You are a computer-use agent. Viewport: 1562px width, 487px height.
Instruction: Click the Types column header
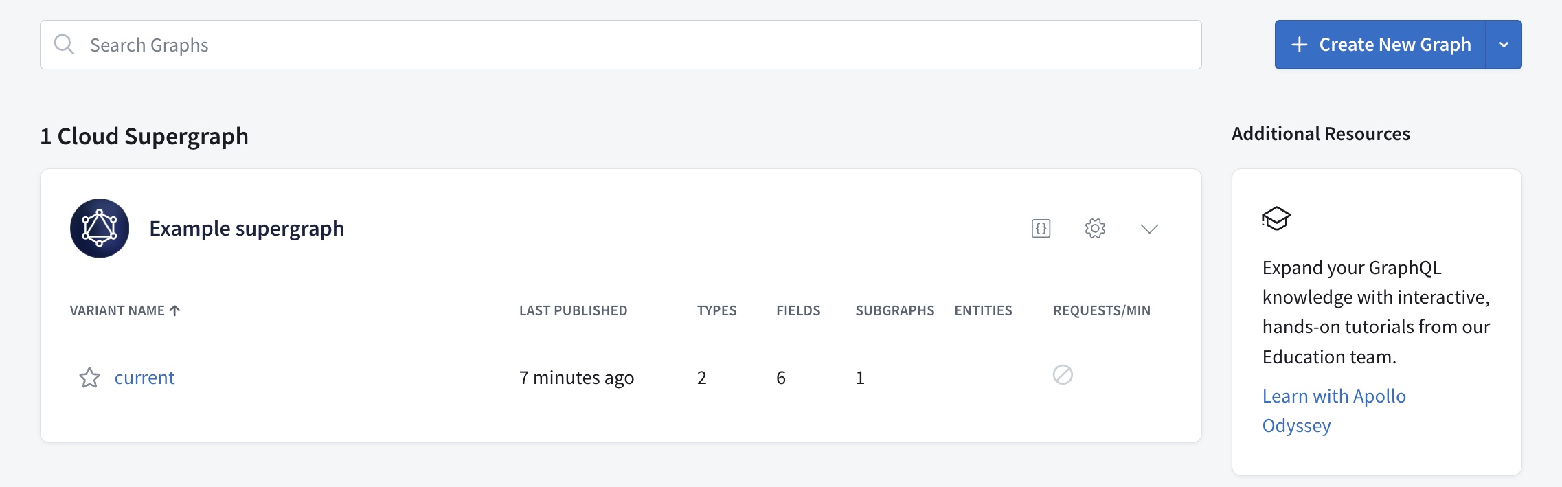coord(716,310)
